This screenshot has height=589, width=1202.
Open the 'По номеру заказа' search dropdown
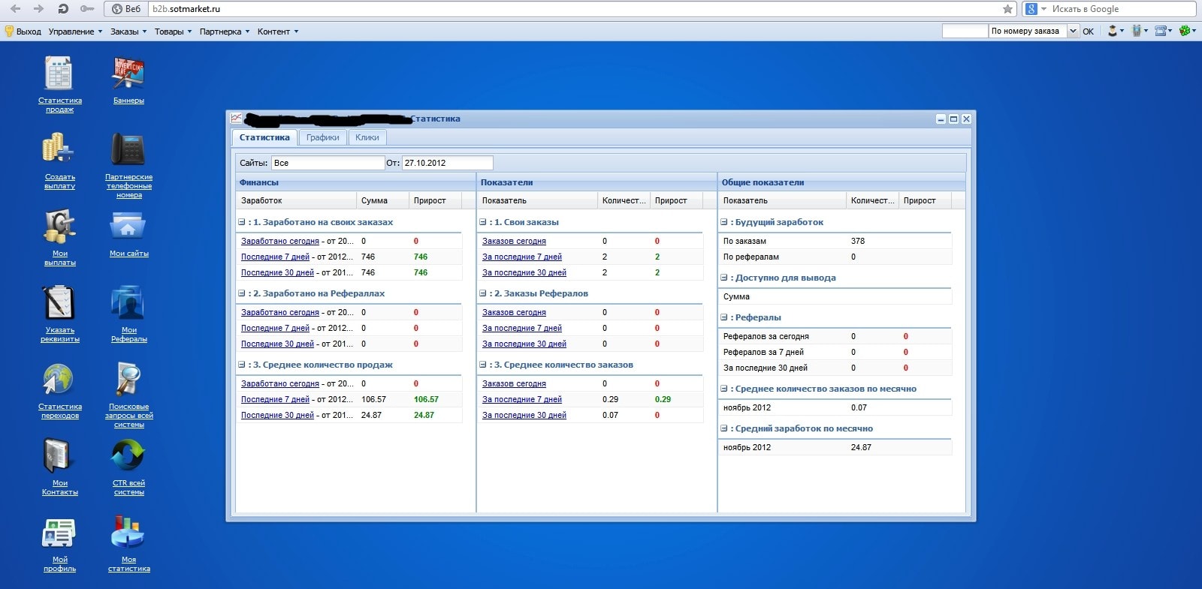pyautogui.click(x=1073, y=31)
